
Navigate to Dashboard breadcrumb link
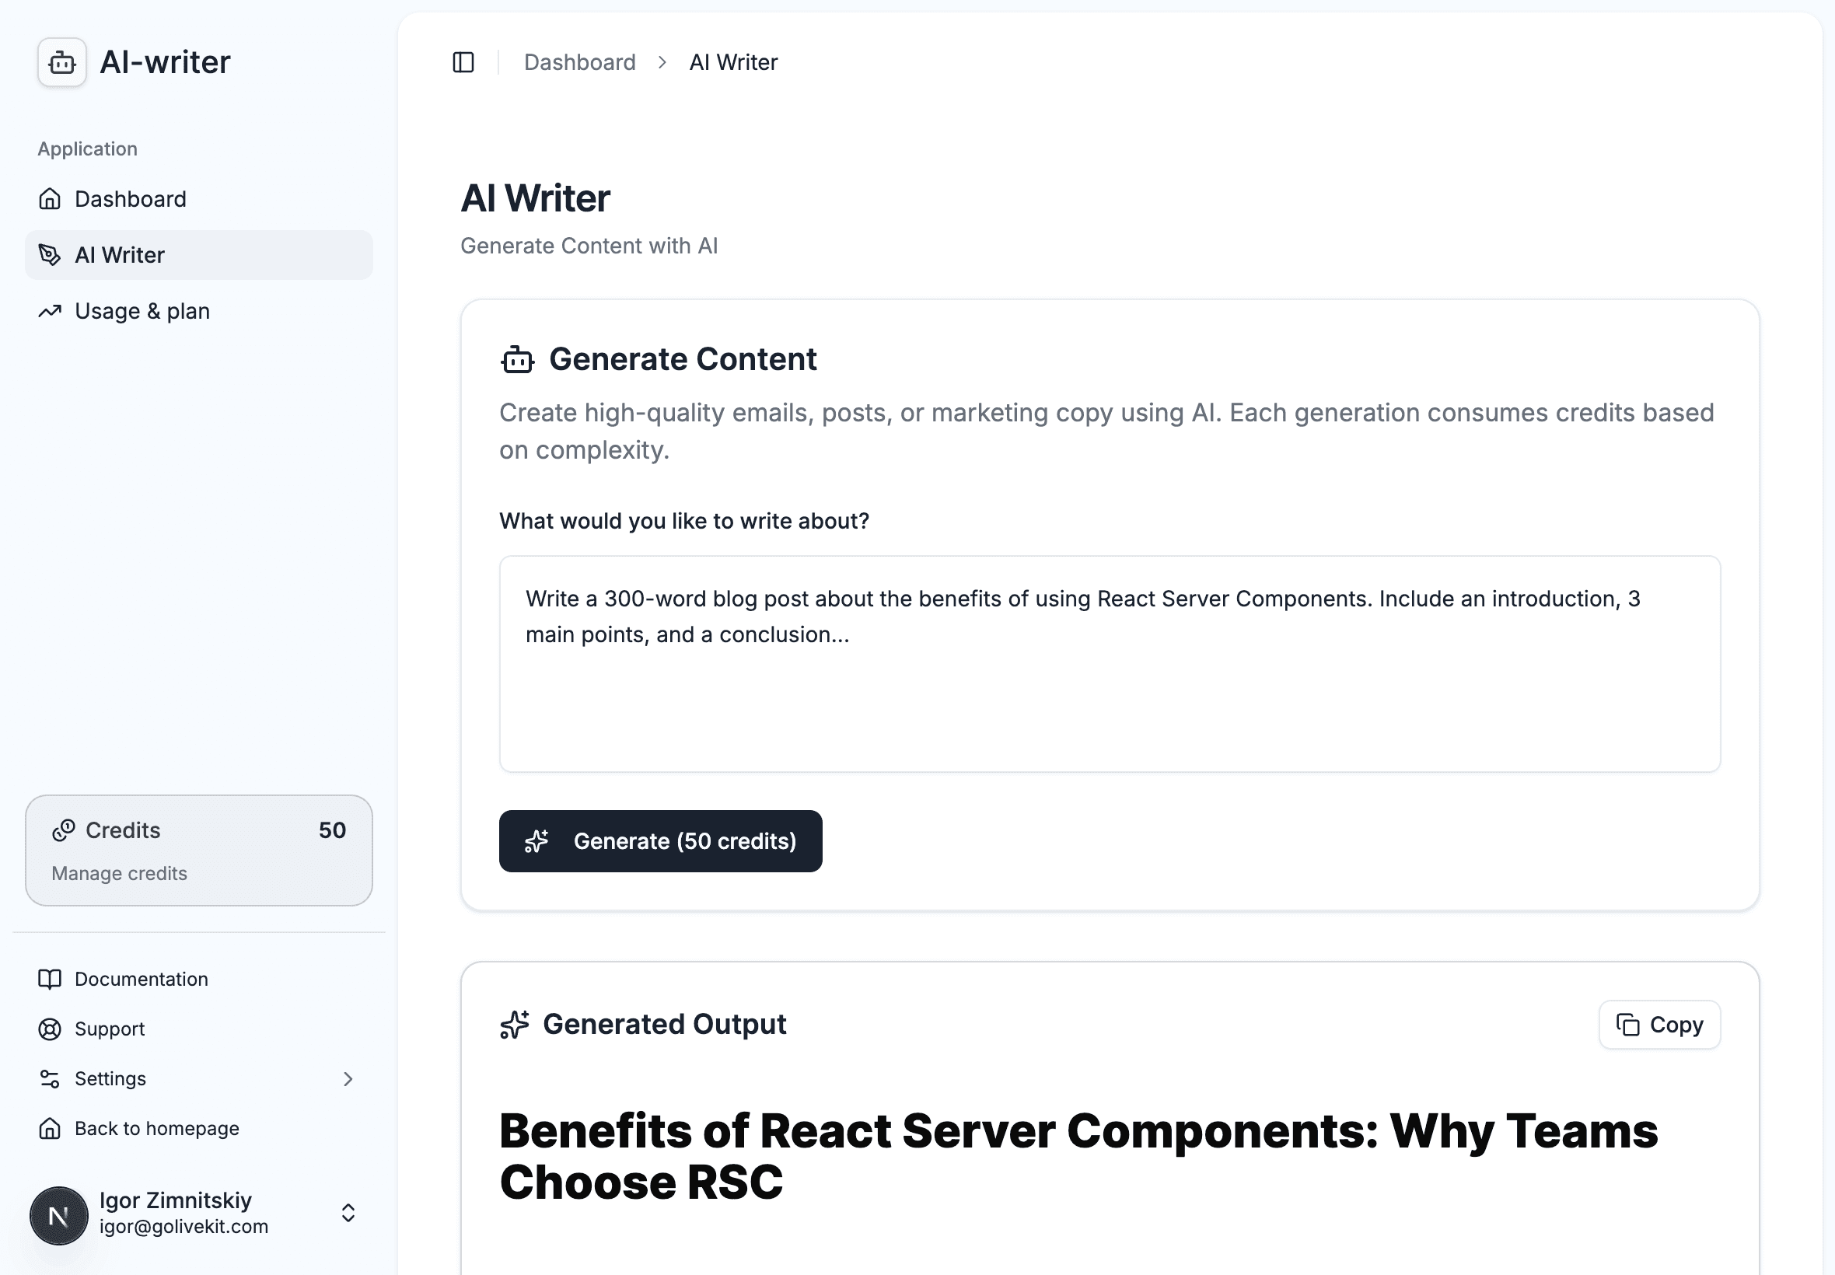pyautogui.click(x=580, y=62)
